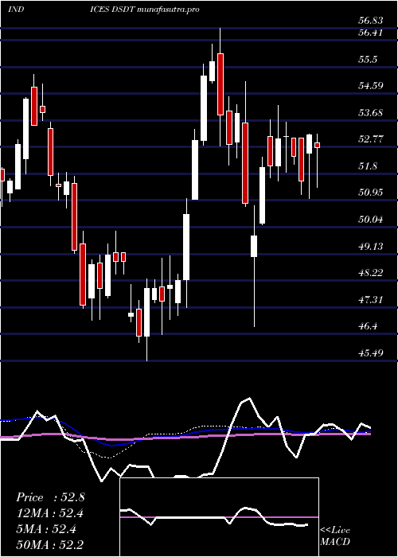Click the <<Live MACD label
The width and height of the screenshot is (398, 557).
point(335,536)
